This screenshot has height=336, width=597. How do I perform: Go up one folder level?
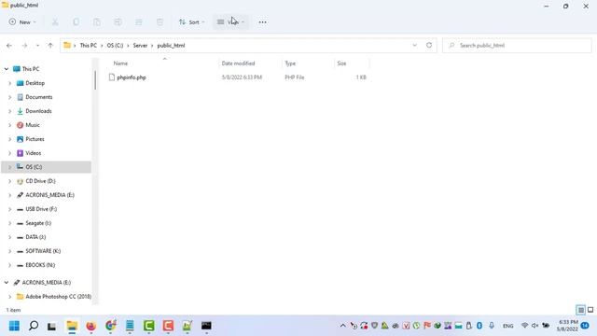(50, 46)
